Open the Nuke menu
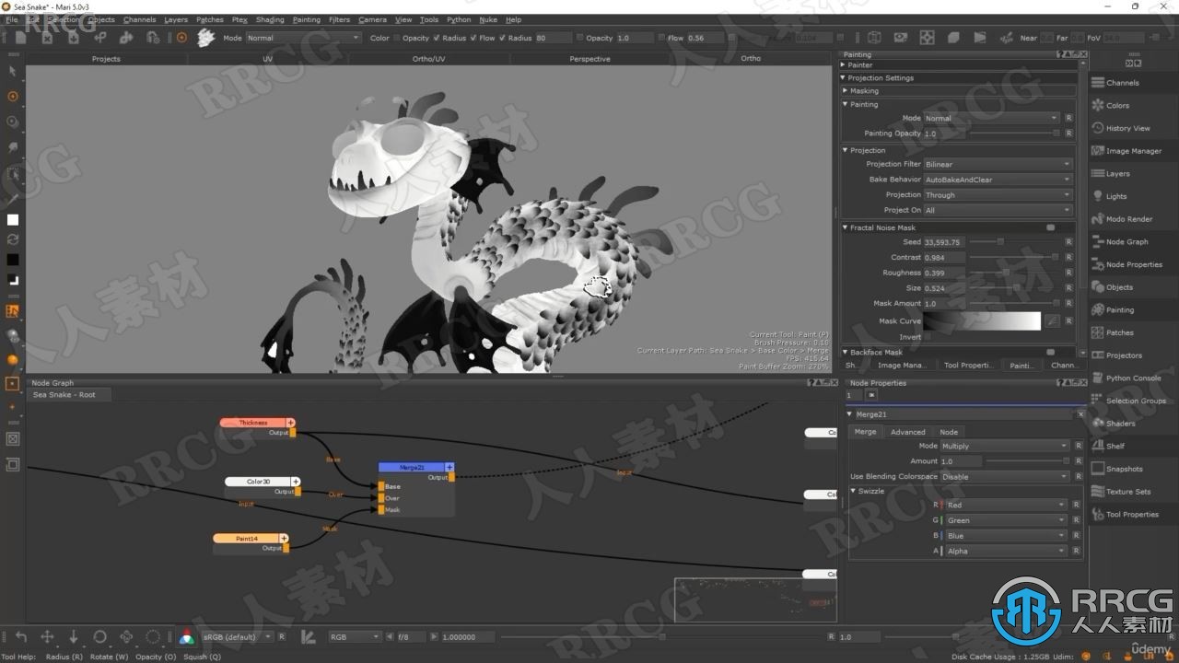 (x=488, y=19)
